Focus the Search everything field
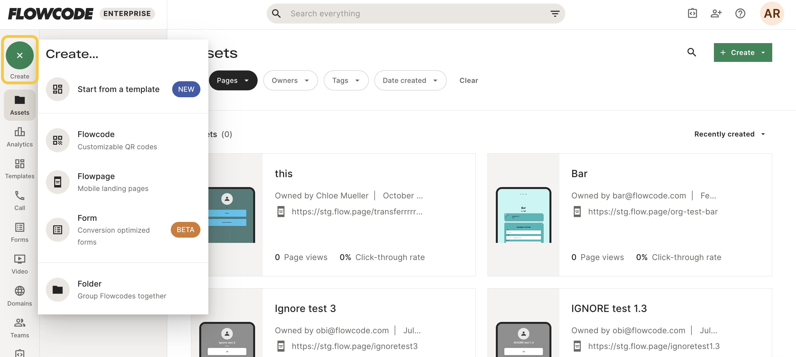796x357 pixels. [416, 14]
